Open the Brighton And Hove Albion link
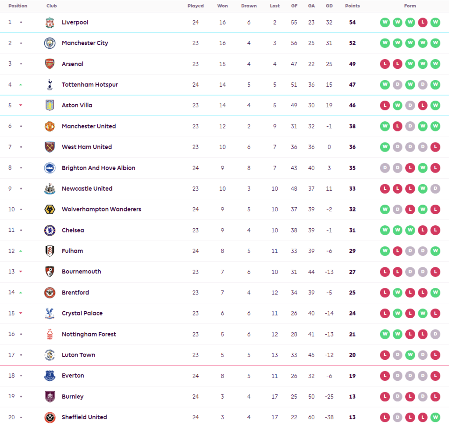The image size is (449, 425). point(99,168)
